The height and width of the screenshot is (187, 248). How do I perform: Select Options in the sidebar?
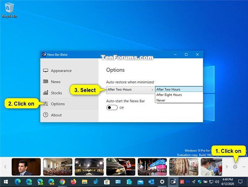click(69, 104)
